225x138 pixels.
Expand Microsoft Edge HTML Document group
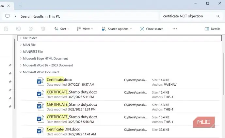pyautogui.click(x=21, y=59)
